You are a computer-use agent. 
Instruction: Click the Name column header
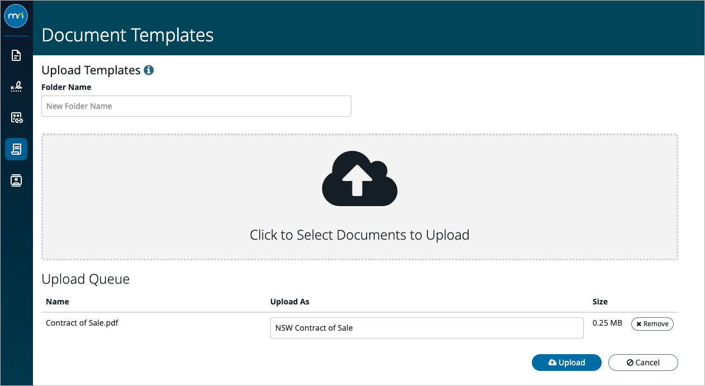(x=58, y=302)
